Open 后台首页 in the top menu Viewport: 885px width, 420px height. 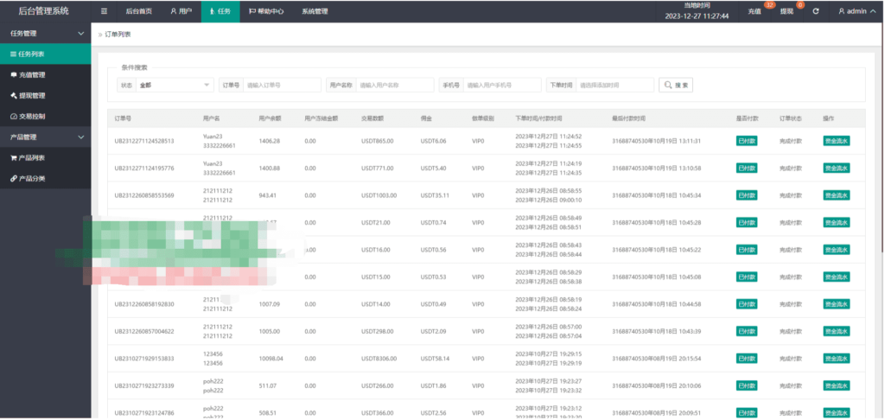click(x=138, y=11)
